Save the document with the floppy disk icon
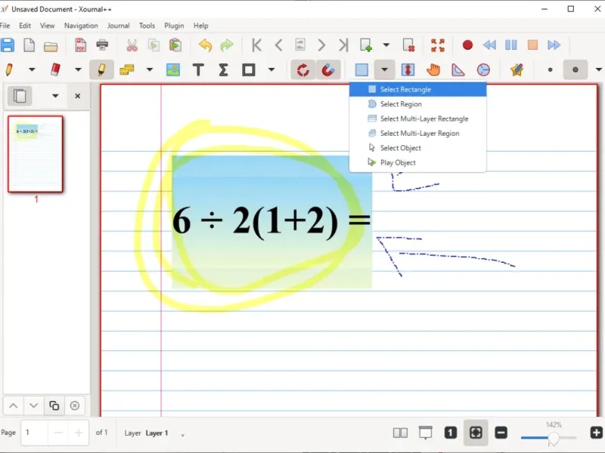The image size is (605, 453). [8, 45]
